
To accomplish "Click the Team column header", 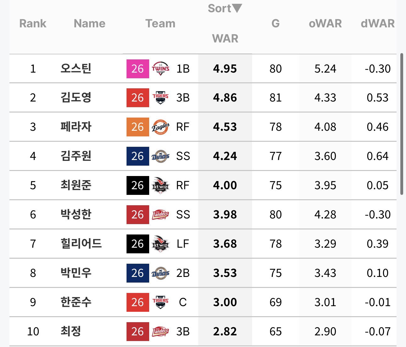I will coord(160,24).
